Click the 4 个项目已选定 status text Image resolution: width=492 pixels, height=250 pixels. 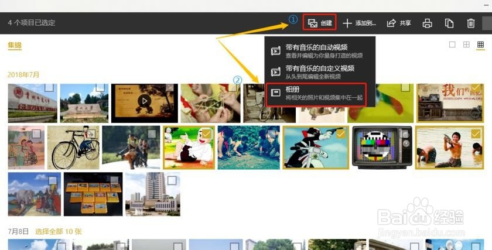[32, 23]
